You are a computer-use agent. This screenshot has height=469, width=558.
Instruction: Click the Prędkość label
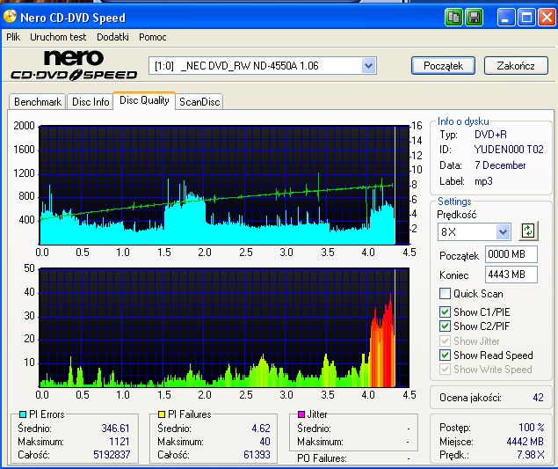pos(457,215)
